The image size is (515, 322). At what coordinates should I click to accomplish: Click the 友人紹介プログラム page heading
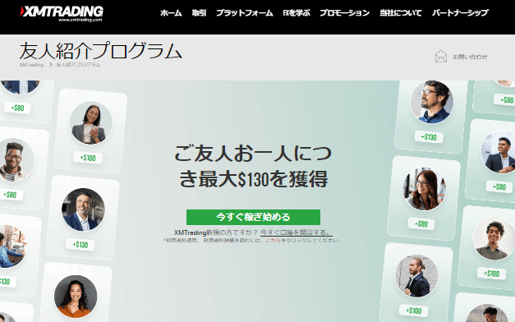click(x=100, y=51)
